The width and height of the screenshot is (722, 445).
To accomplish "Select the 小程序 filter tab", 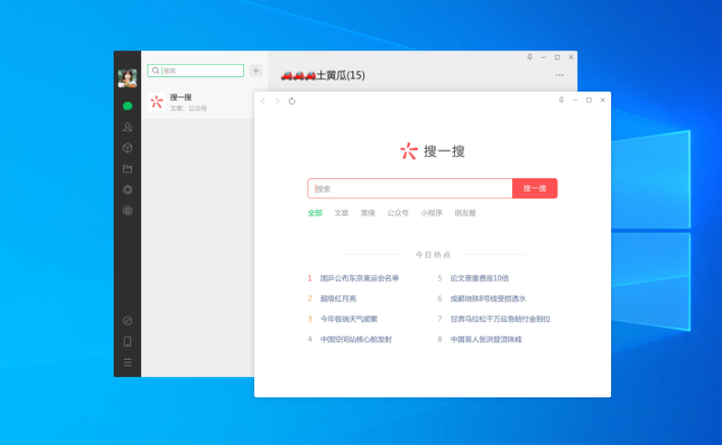I will (431, 213).
